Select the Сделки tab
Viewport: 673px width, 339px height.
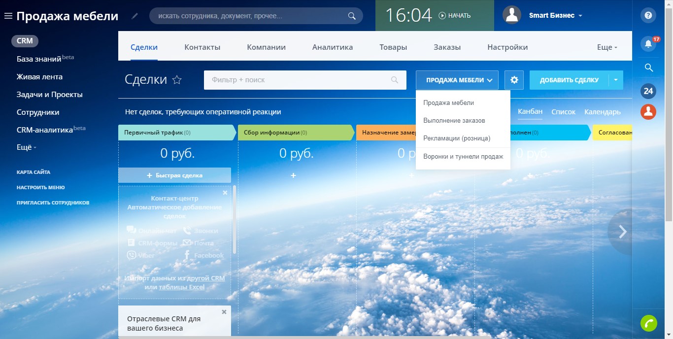pos(144,47)
